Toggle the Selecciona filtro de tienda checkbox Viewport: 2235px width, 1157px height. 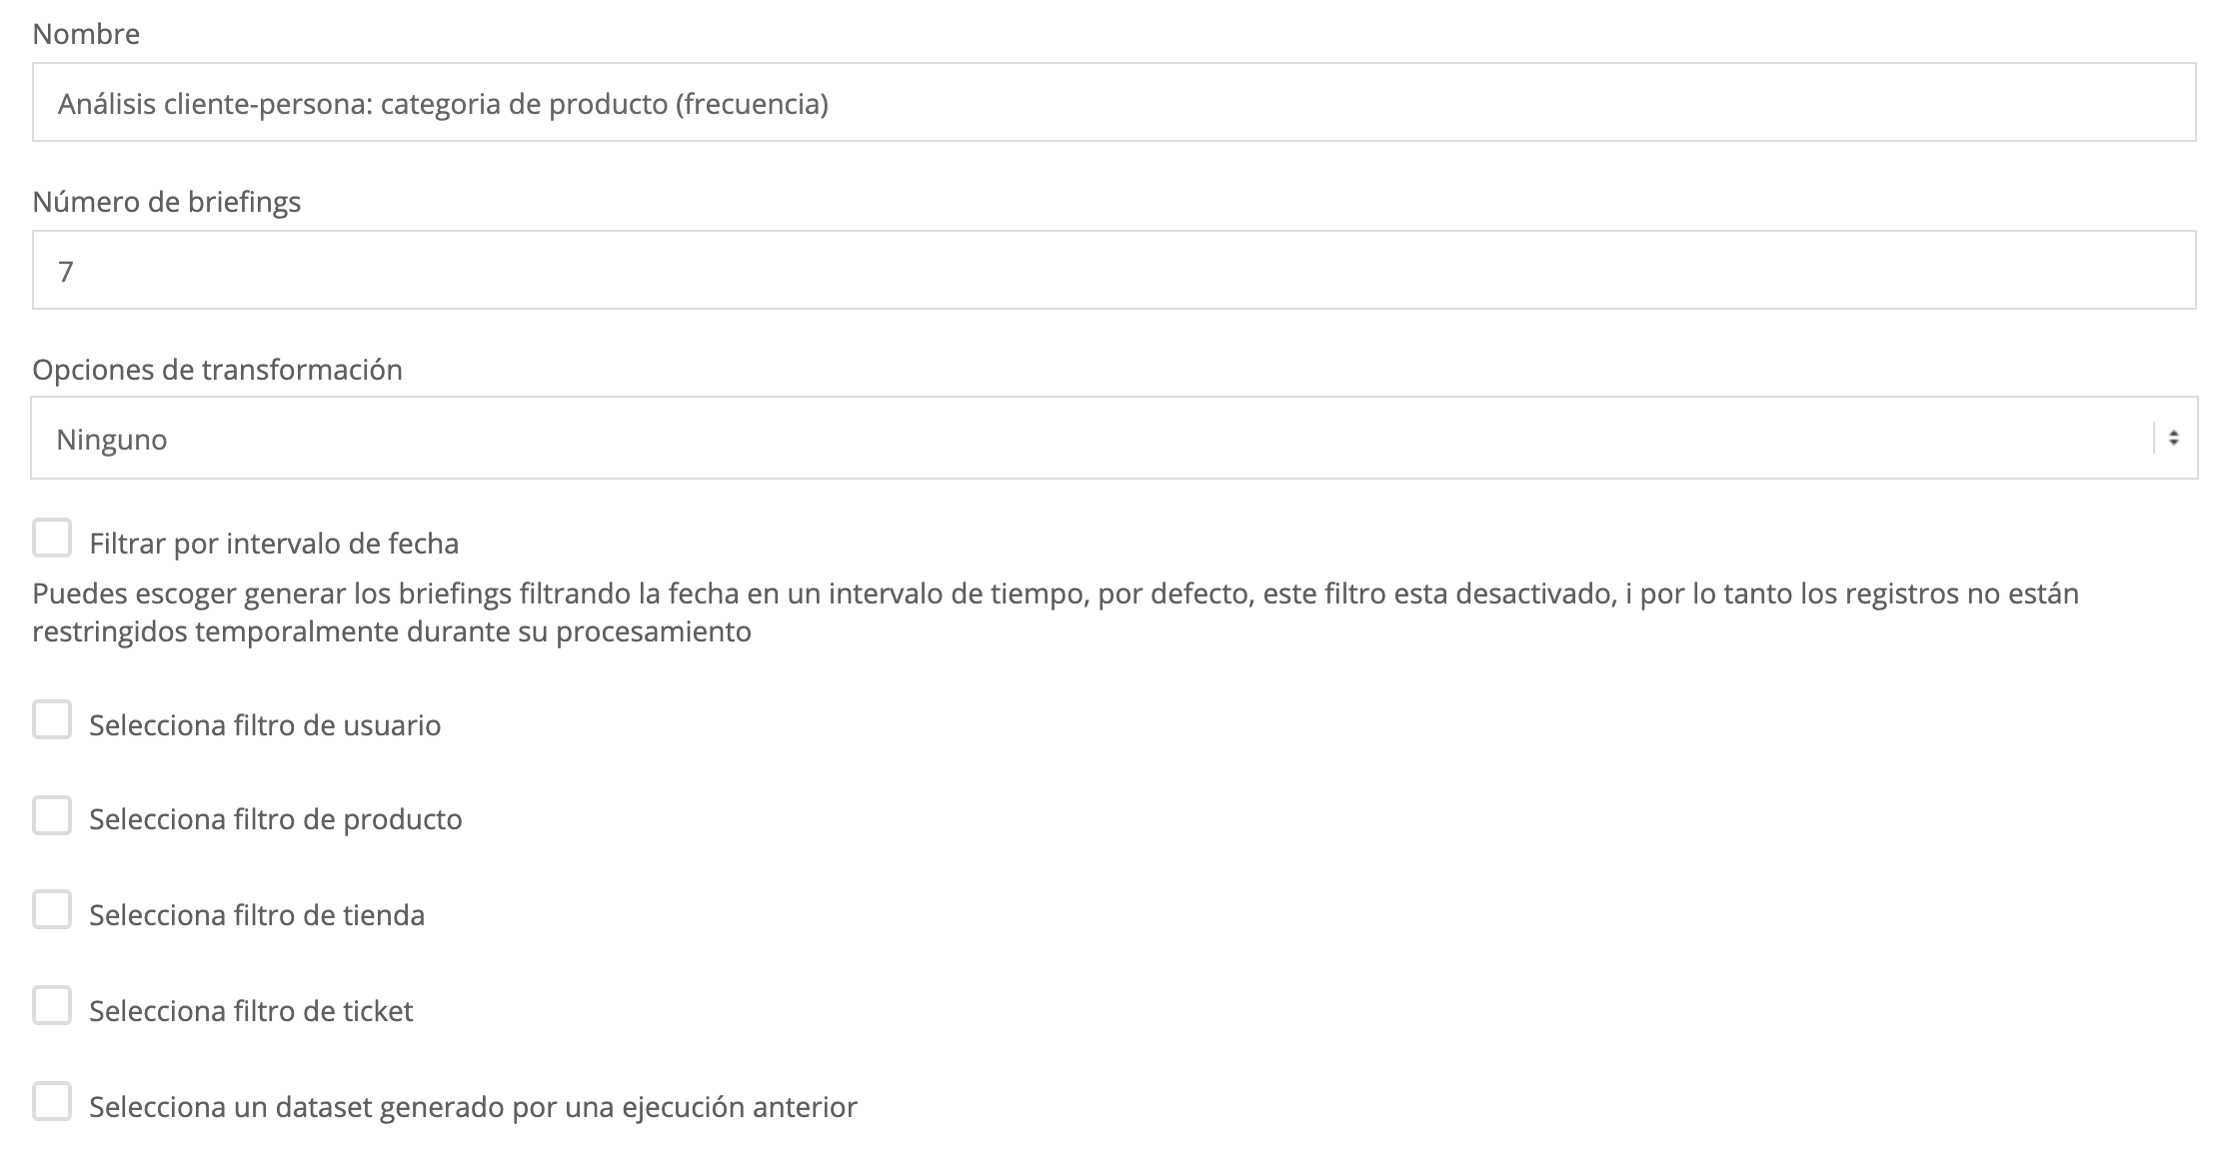click(52, 911)
